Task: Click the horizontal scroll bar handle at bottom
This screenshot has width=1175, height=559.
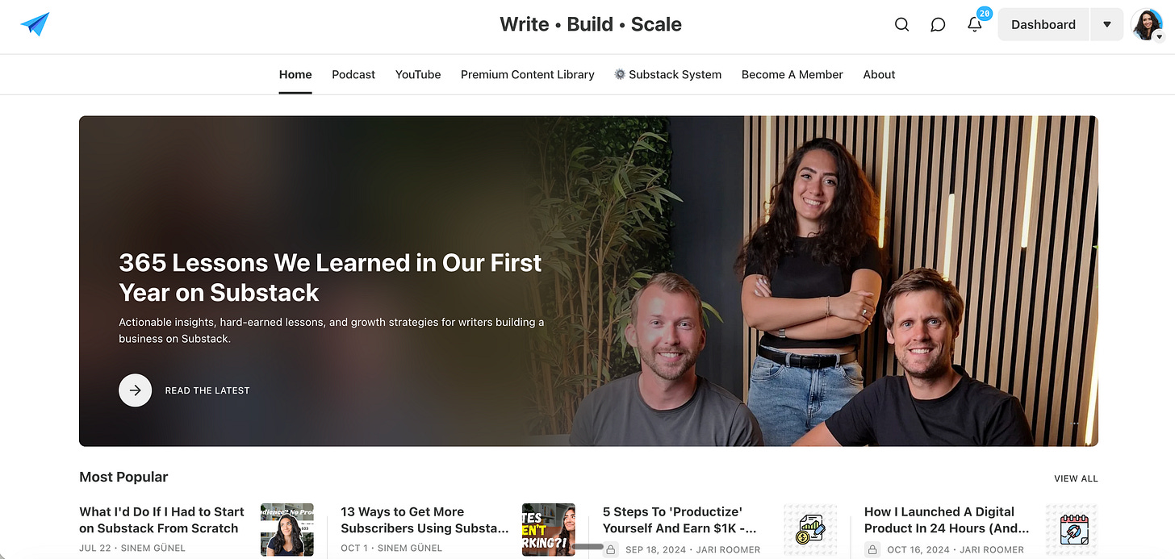Action: click(x=587, y=546)
